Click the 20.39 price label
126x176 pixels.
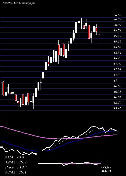tap(117, 19)
